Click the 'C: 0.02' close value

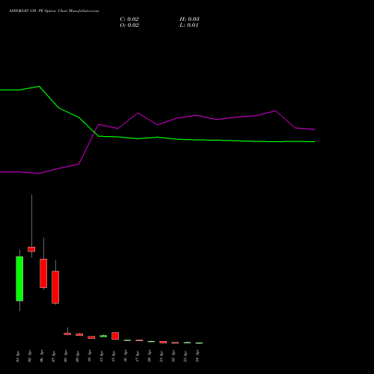tap(129, 19)
